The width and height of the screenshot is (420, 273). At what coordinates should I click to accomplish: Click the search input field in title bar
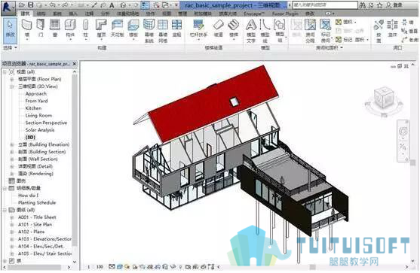point(325,5)
